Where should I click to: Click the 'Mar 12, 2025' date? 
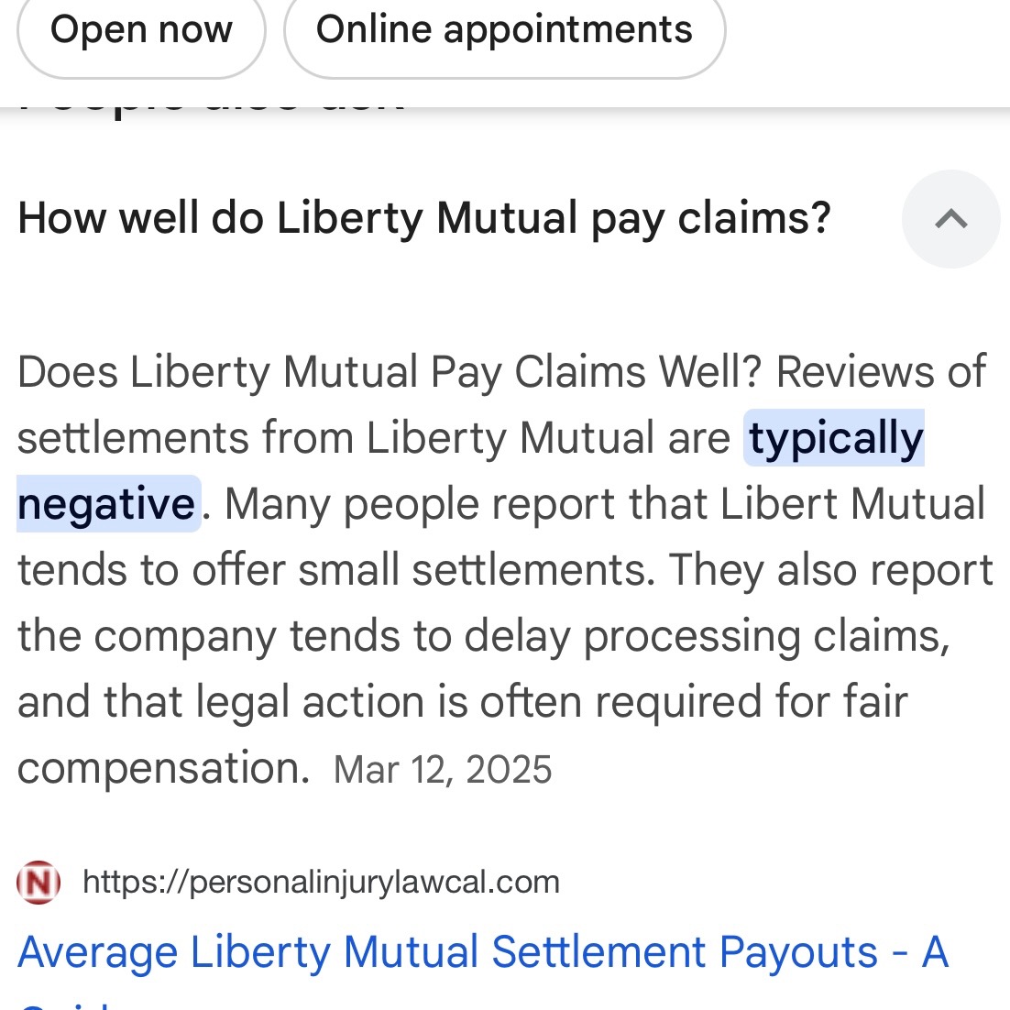(x=443, y=770)
